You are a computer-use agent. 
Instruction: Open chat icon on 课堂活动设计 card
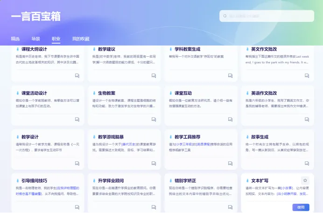pyautogui.click(x=77, y=120)
